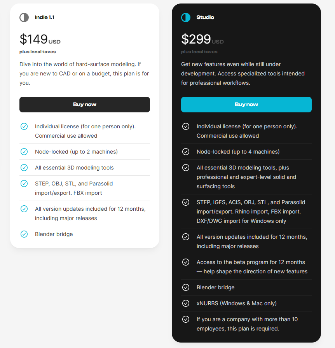Click checkmark beside All essential 3D modeling tools in Indie
Screen dimensions: 335x348
tap(24, 168)
